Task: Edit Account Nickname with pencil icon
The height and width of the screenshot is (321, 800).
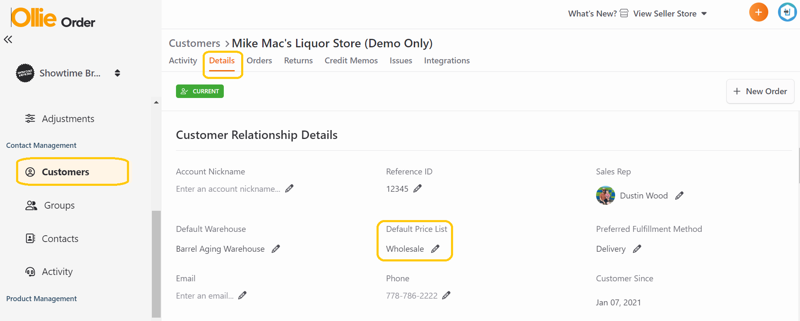Action: (x=289, y=188)
